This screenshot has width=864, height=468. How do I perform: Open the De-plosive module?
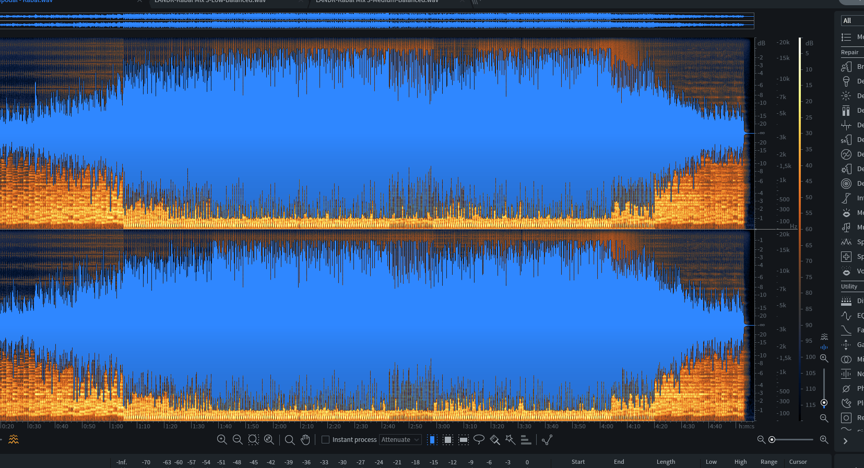(x=846, y=169)
